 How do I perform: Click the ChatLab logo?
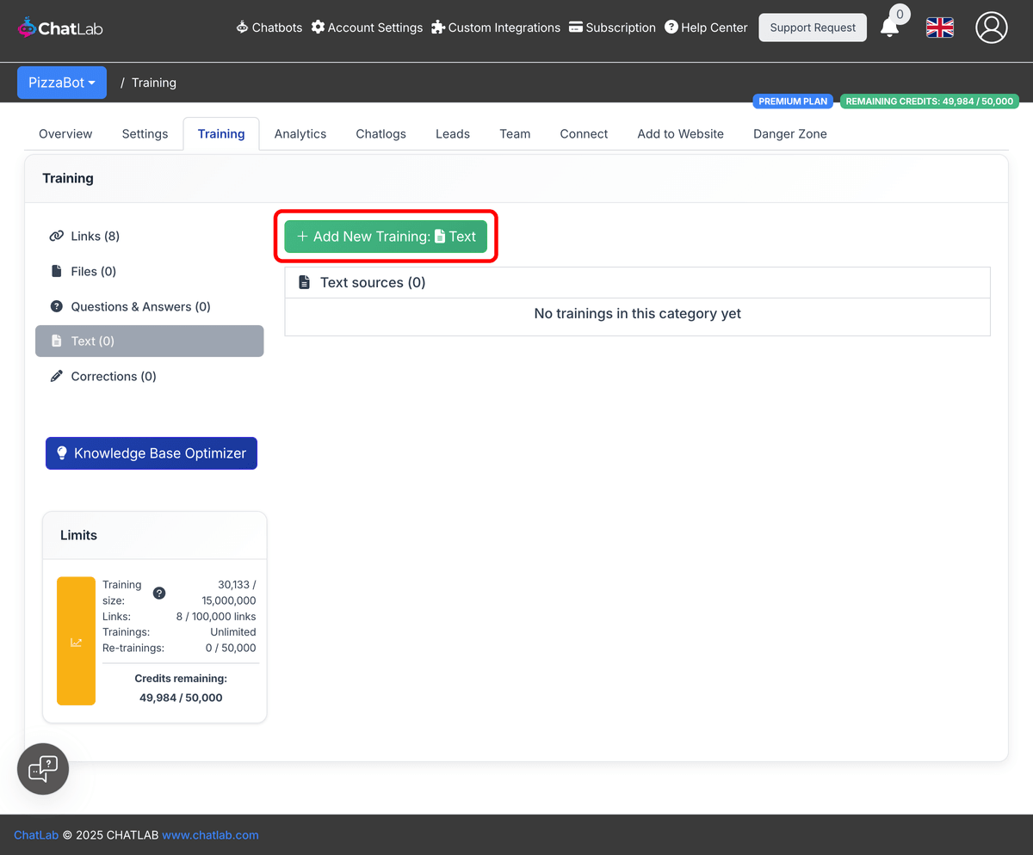point(59,28)
